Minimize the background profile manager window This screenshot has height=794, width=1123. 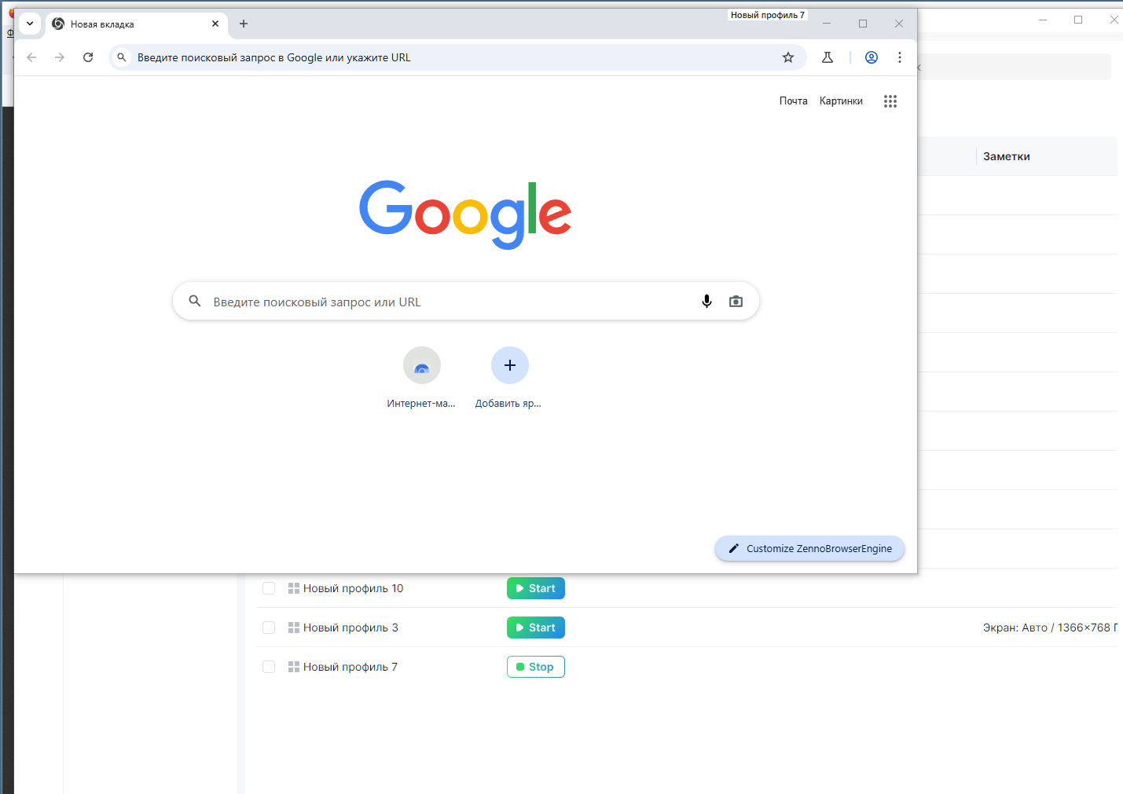(x=1043, y=20)
